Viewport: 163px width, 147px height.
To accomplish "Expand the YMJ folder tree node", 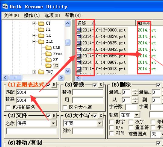I will (34, 72).
